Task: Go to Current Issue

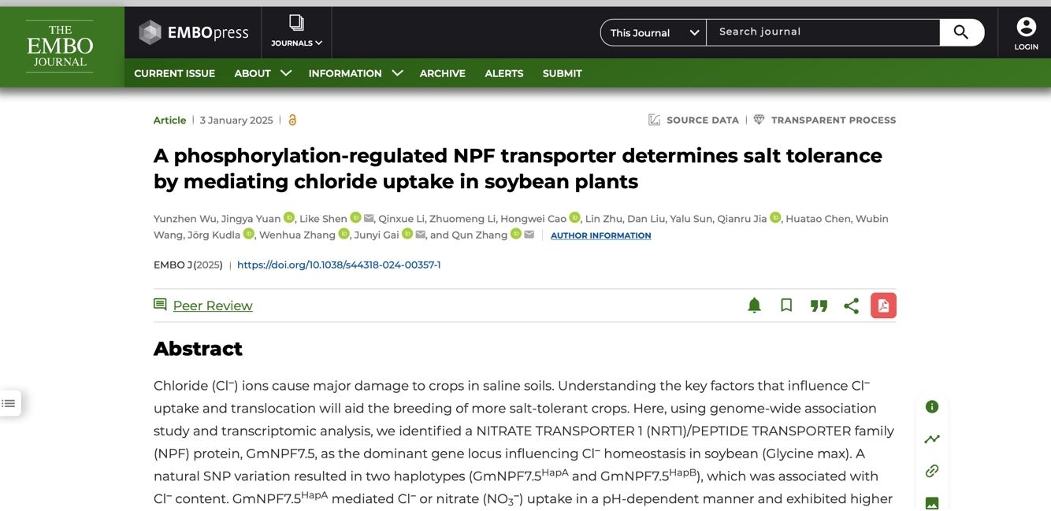Action: click(x=174, y=73)
